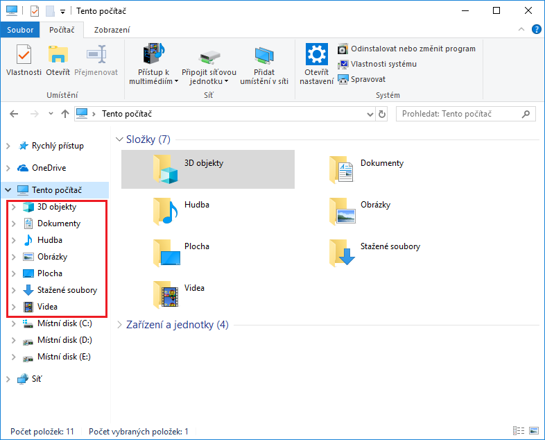The height and width of the screenshot is (440, 545).
Task: Open the blue help question icon
Action: click(x=536, y=30)
